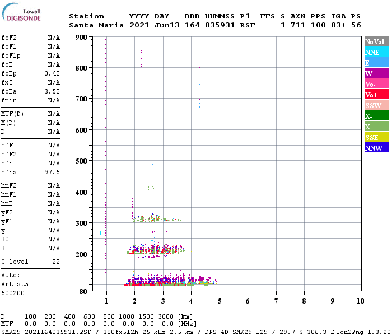Click the MUF(D) parameter label
The width and height of the screenshot is (392, 336).
tap(12, 114)
